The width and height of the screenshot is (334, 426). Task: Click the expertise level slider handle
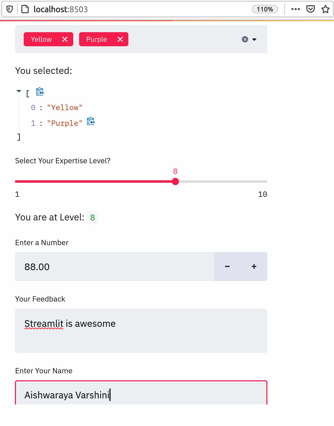[x=175, y=182]
